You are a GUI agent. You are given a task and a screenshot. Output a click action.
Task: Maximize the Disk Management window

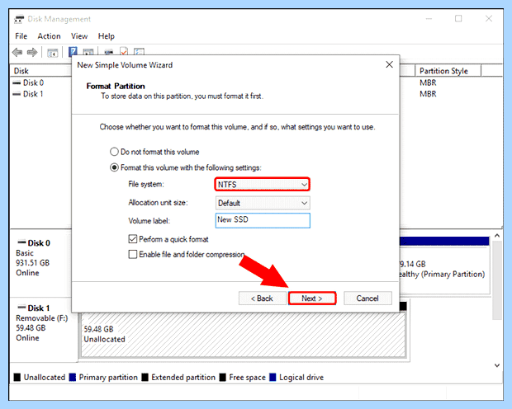click(x=458, y=19)
